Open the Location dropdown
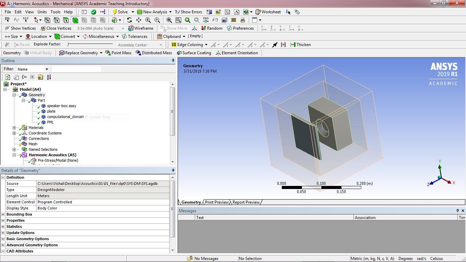 pos(50,37)
